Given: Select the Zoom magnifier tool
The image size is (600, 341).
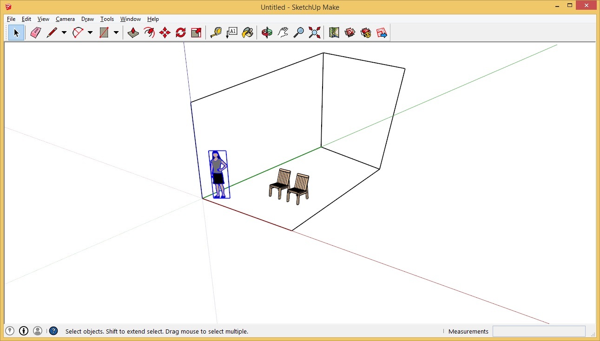Looking at the screenshot, I should [299, 33].
